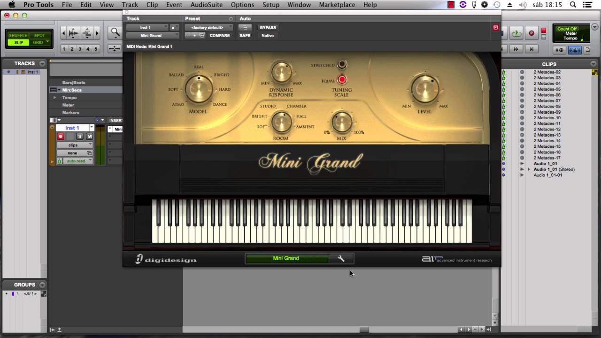Viewport: 601px width, 338px height.
Task: Toggle automation SAFE button
Action: click(x=245, y=36)
